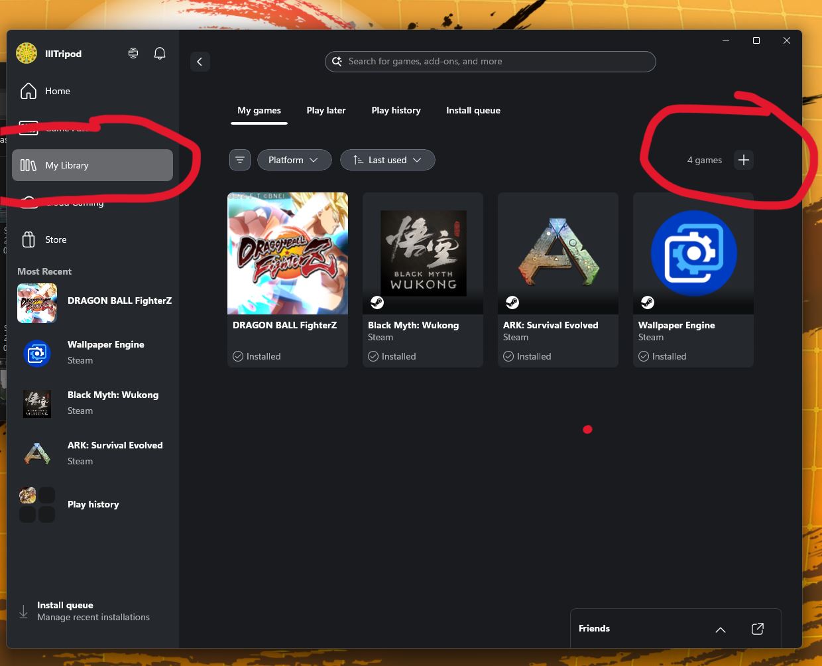Open the Store in sidebar
822x666 pixels.
pyautogui.click(x=92, y=239)
